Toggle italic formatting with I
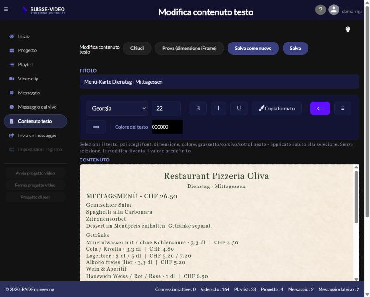 click(218, 108)
